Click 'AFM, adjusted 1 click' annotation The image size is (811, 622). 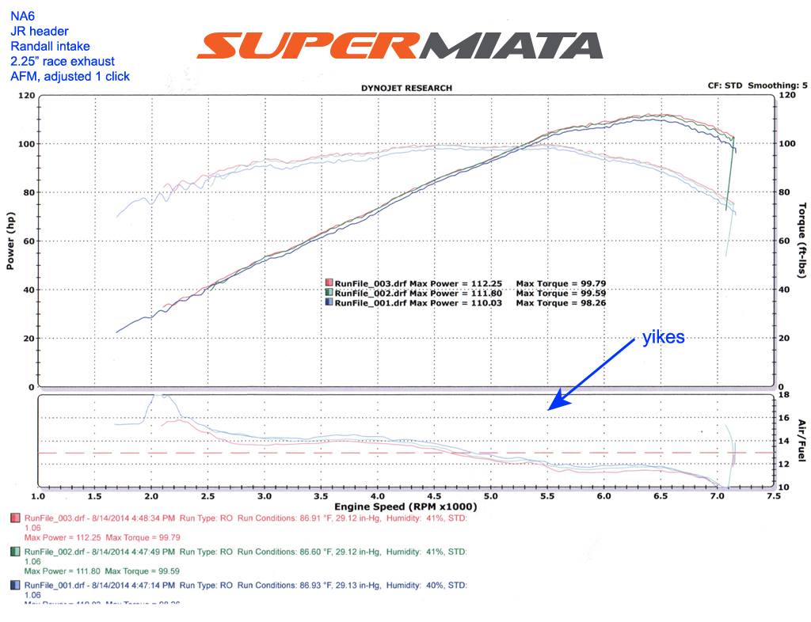pyautogui.click(x=70, y=76)
